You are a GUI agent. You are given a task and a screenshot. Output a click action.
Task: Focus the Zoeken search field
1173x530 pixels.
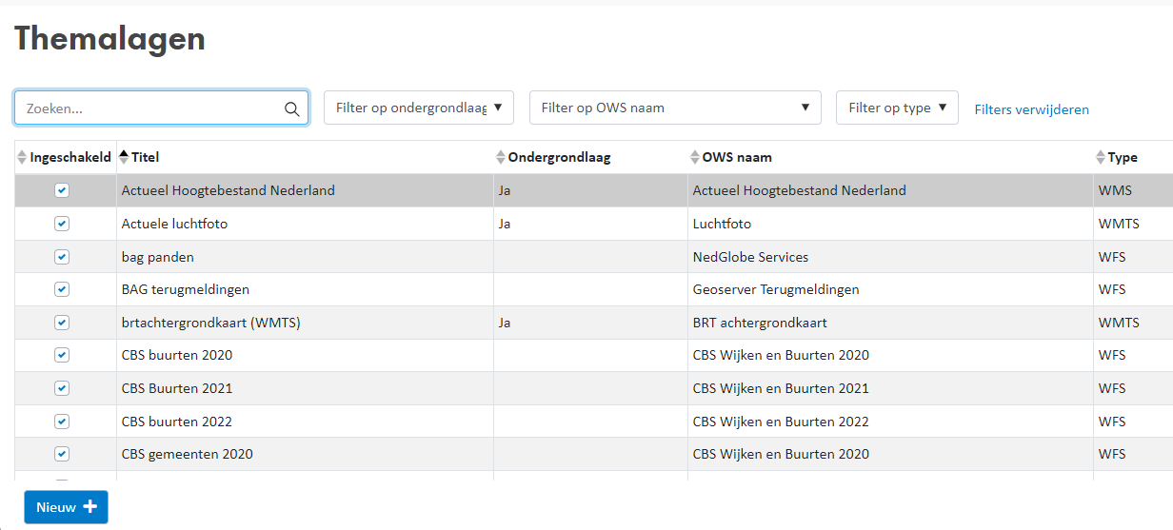pos(161,108)
